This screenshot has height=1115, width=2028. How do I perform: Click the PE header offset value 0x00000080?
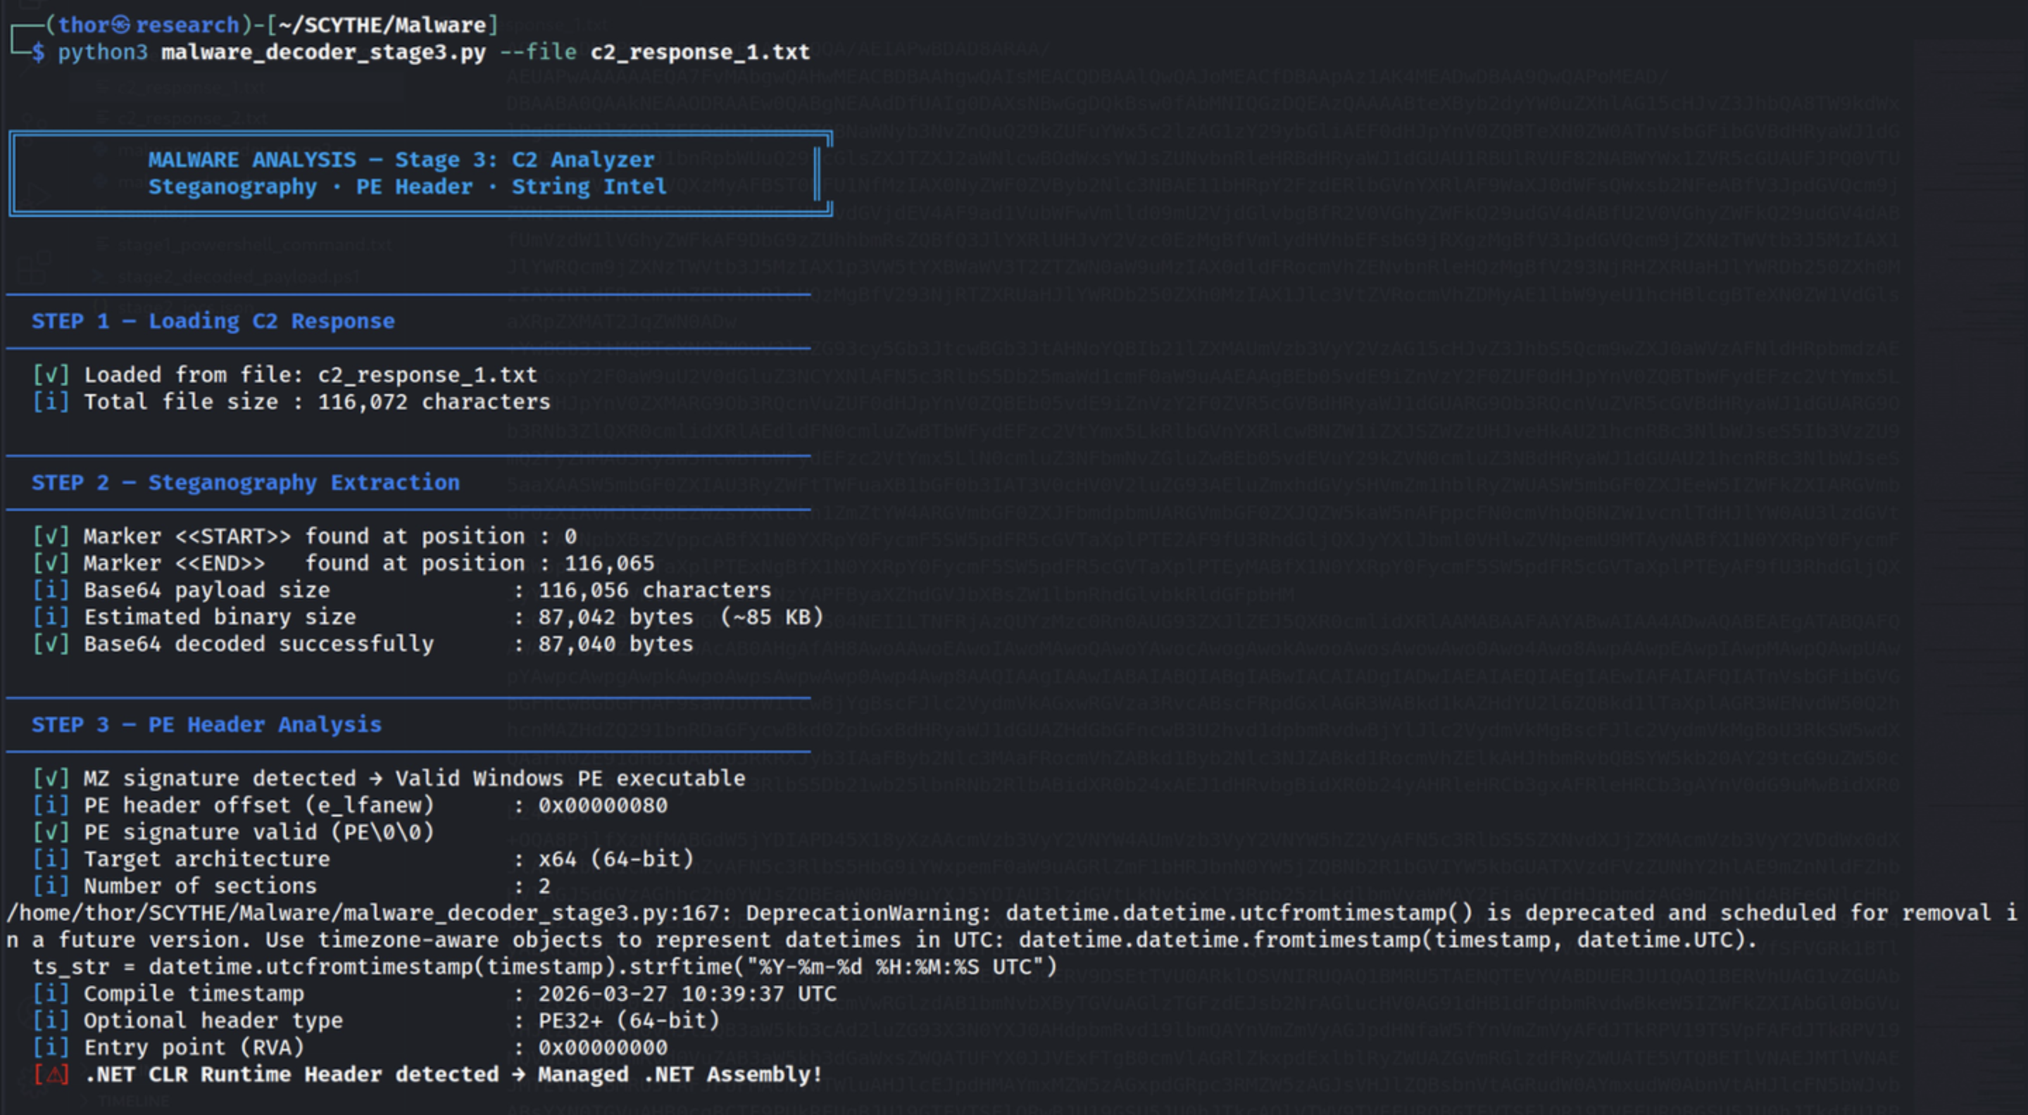(602, 806)
